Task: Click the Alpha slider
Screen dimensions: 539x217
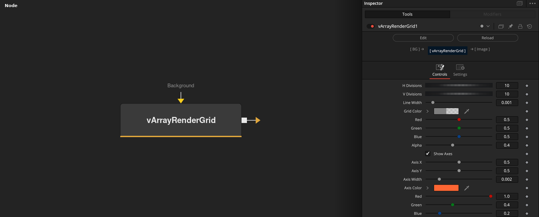Action: click(459, 145)
